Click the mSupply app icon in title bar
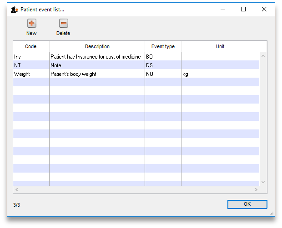 (15, 9)
